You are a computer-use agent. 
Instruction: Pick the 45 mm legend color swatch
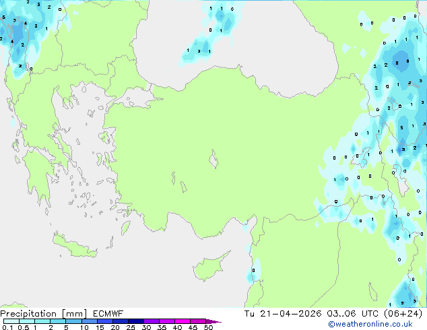(198, 321)
